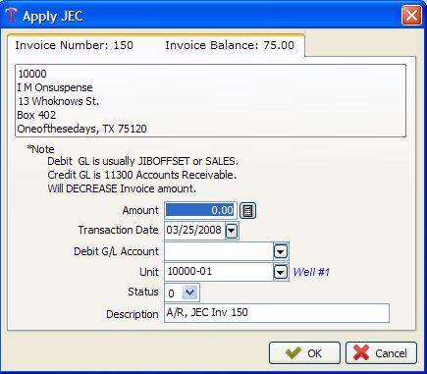This screenshot has height=374, width=427.
Task: Click the Description label
Action: (133, 314)
